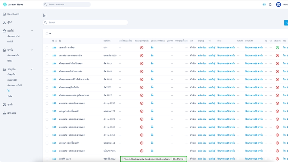Image resolution: width=288 pixels, height=162 pixels.
Task: Tick the checkbox for row 165
Action: (47, 55)
